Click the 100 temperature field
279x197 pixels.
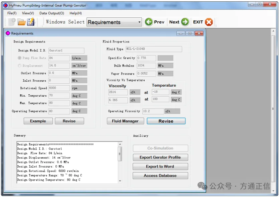[x=160, y=99]
